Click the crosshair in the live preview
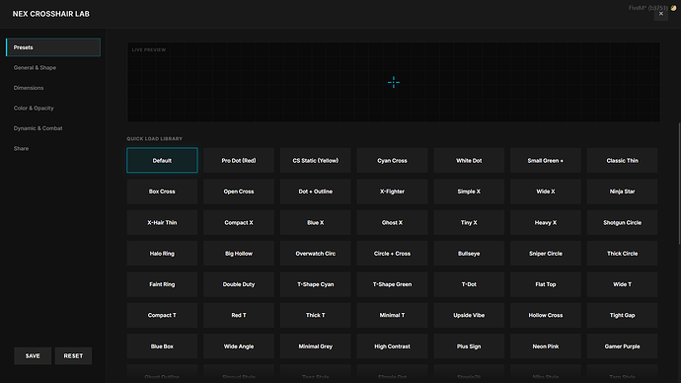Image resolution: width=681 pixels, height=383 pixels. 394,82
